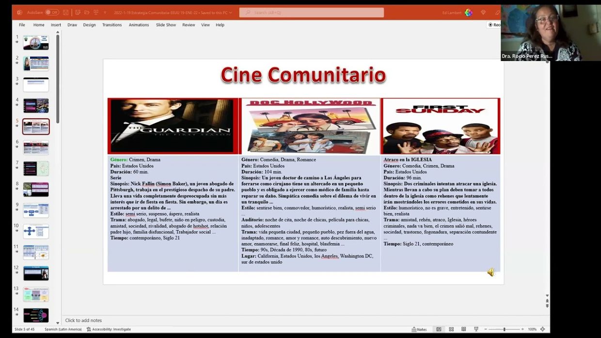The height and width of the screenshot is (338, 601).
Task: Start presentation from quick access toolbar icon
Action: (96, 13)
